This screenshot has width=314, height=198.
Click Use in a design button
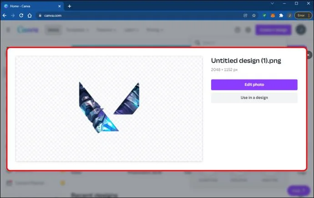click(x=254, y=98)
